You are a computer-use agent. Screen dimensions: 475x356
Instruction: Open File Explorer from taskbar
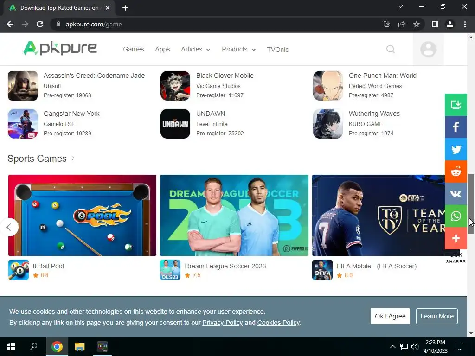pos(80,347)
